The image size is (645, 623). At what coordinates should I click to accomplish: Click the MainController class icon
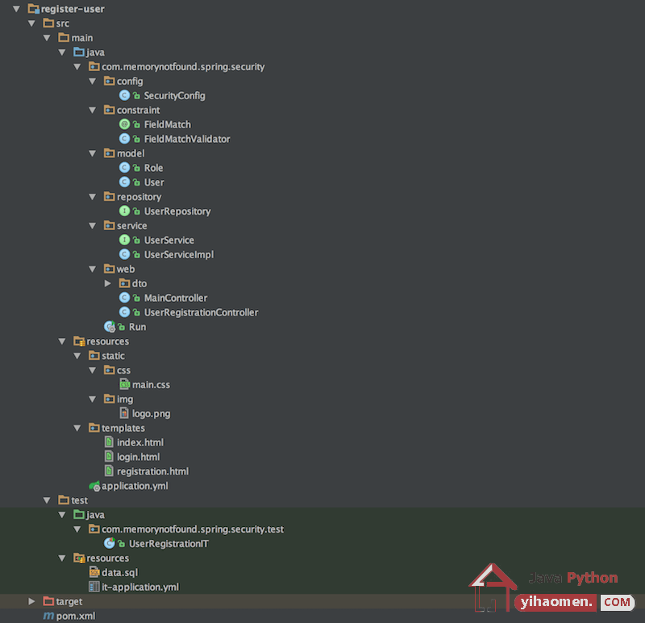tap(124, 298)
